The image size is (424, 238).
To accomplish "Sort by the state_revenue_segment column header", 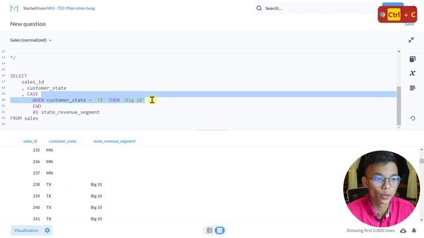I will 115,141.
